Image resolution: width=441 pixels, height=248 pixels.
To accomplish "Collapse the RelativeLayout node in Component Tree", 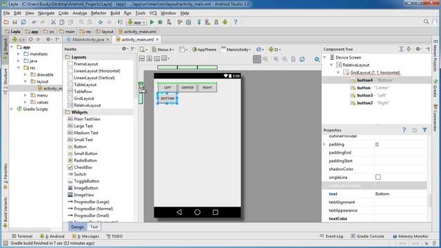I will (331, 65).
